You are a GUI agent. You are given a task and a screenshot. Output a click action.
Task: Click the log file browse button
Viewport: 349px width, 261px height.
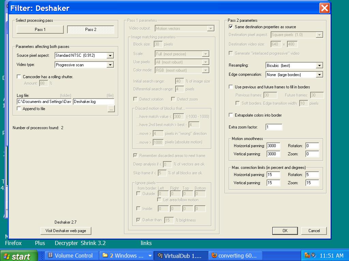[111, 109]
